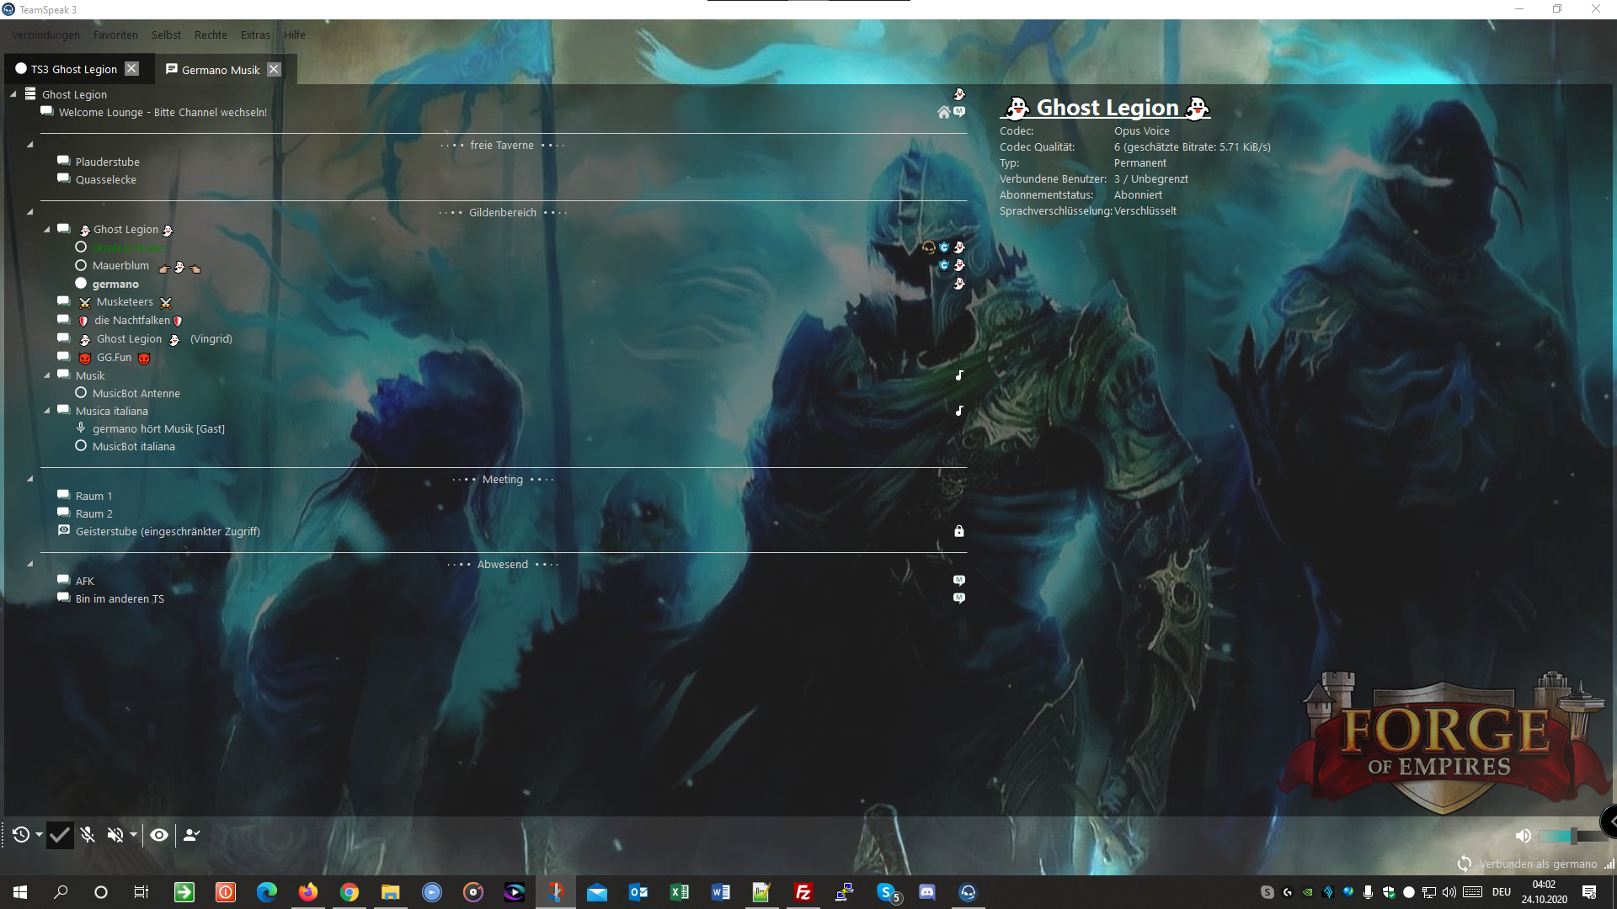
Task: Adjust the TeamSpeak volume slider
Action: [x=1573, y=836]
